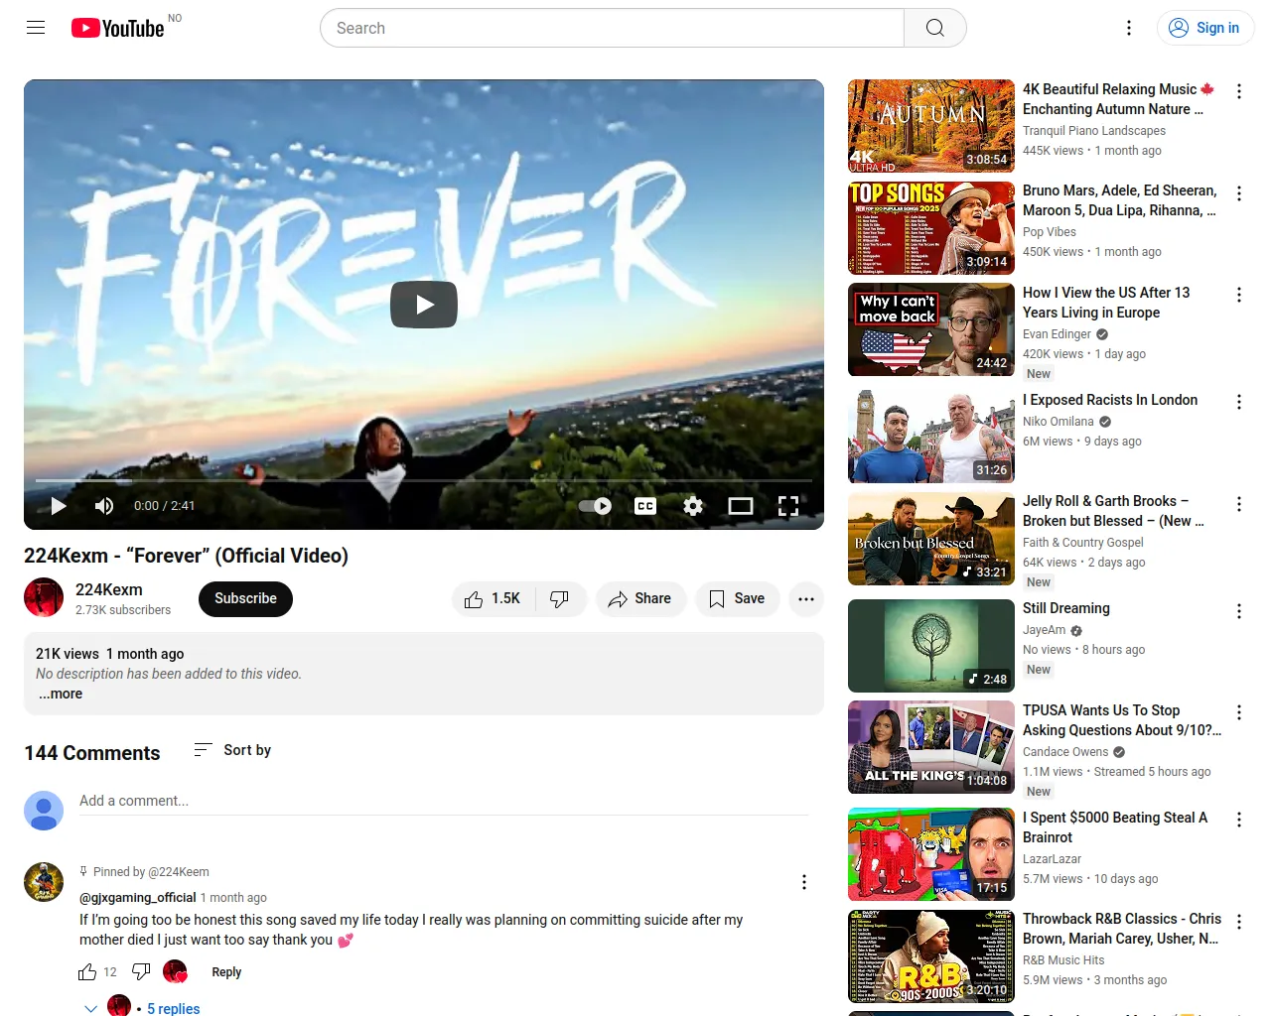Toggle closed captions (CC) button
The image size is (1271, 1016).
point(645,506)
